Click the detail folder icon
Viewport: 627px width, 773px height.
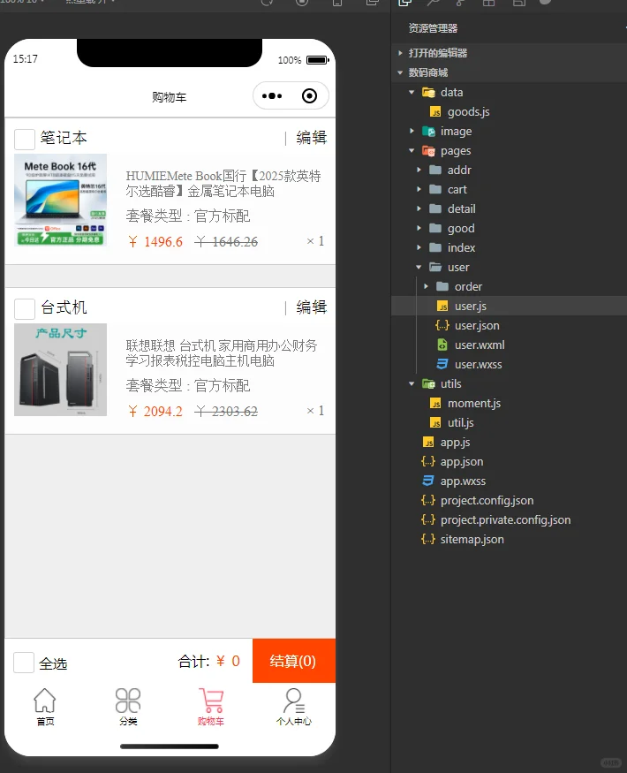[x=435, y=208]
